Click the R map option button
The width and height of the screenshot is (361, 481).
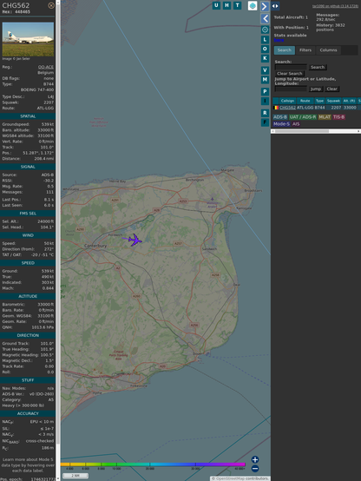[x=265, y=113]
